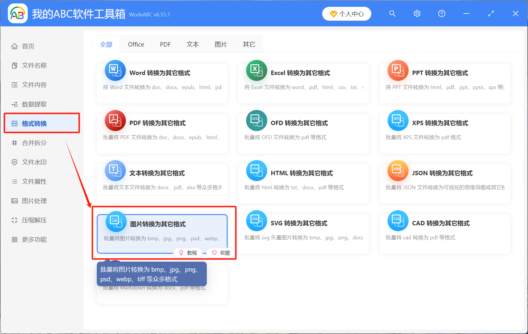
Task: Click the PPT conversion icon
Action: [398, 71]
